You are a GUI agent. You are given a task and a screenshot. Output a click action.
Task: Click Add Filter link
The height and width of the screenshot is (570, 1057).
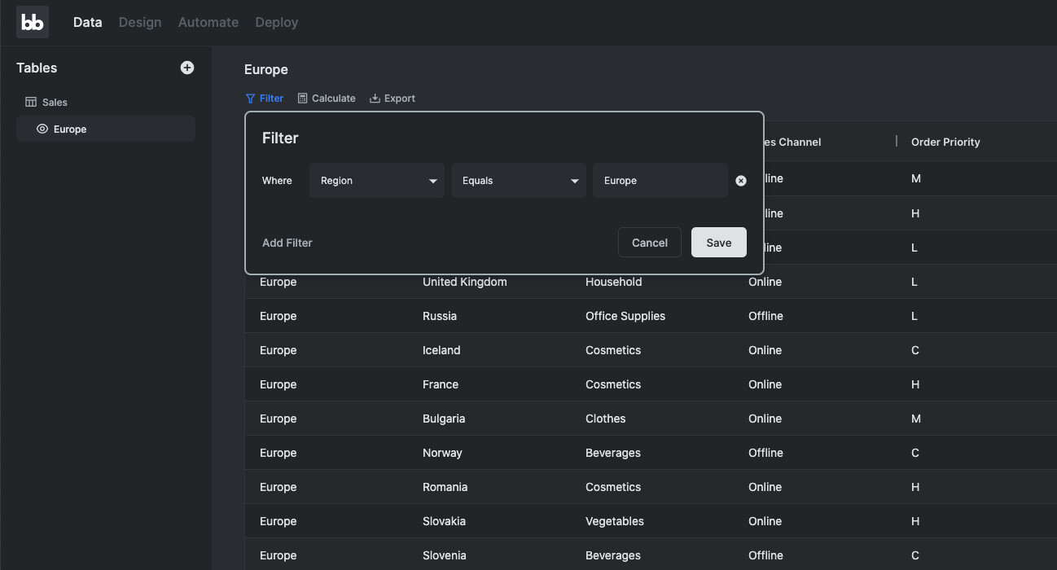[x=287, y=243]
